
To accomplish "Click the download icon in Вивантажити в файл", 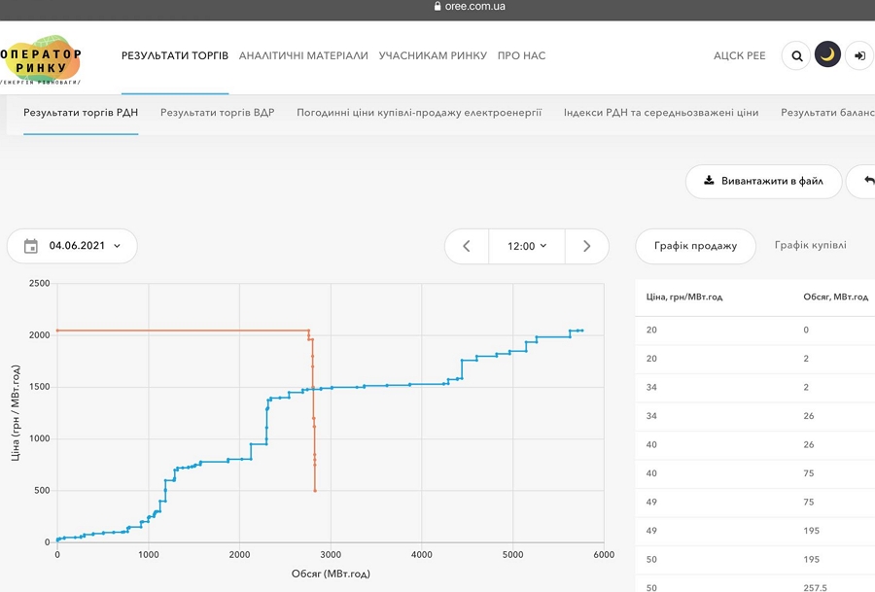I will [x=709, y=180].
